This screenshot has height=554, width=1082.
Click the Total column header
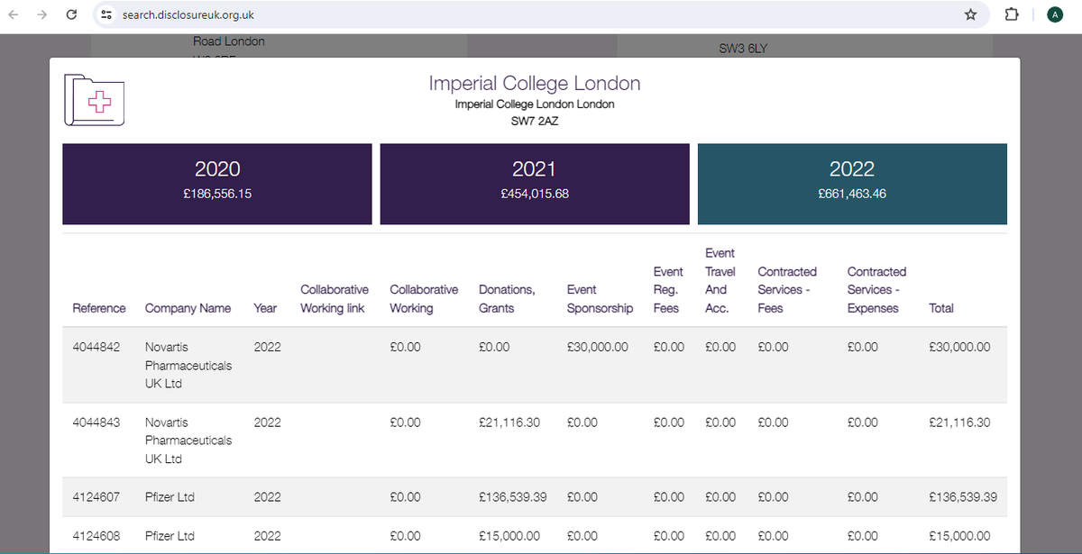tap(940, 308)
